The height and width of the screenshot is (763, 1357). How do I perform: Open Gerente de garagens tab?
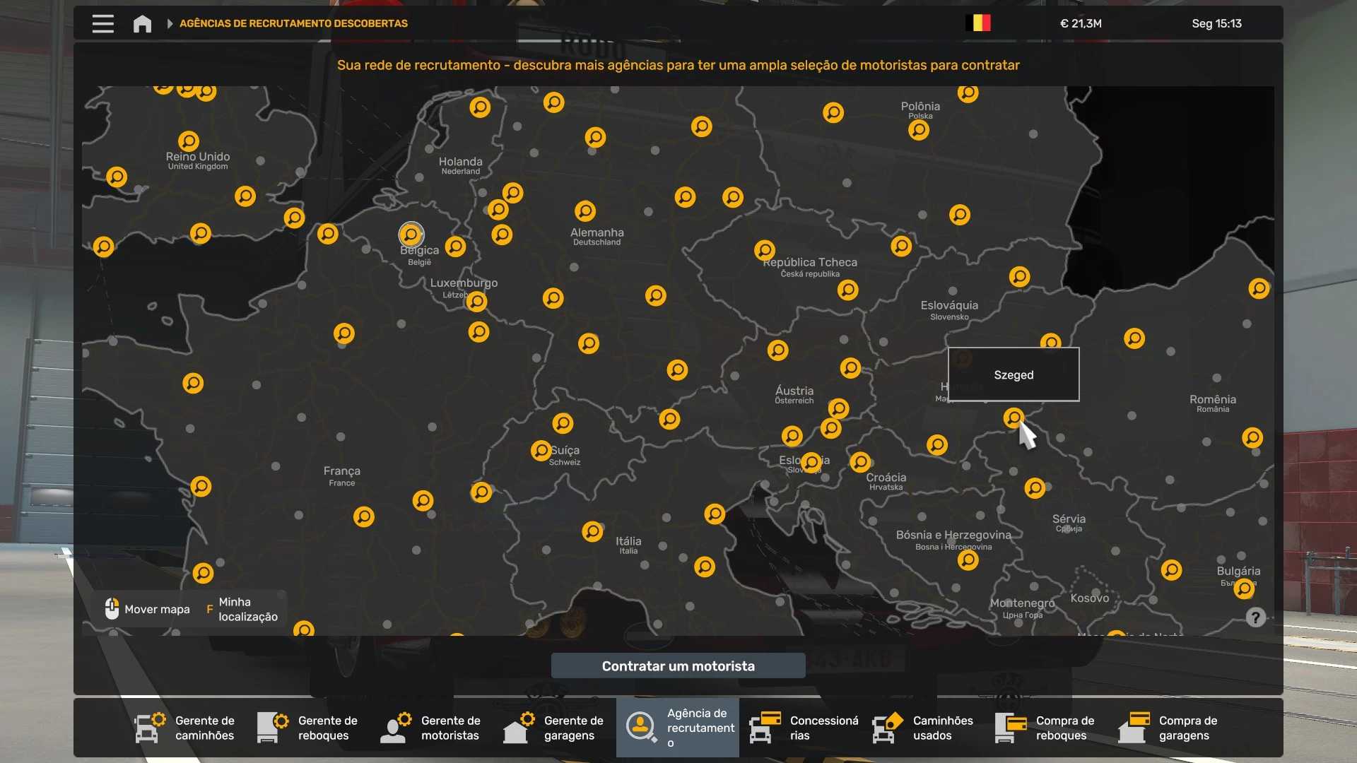click(x=553, y=728)
